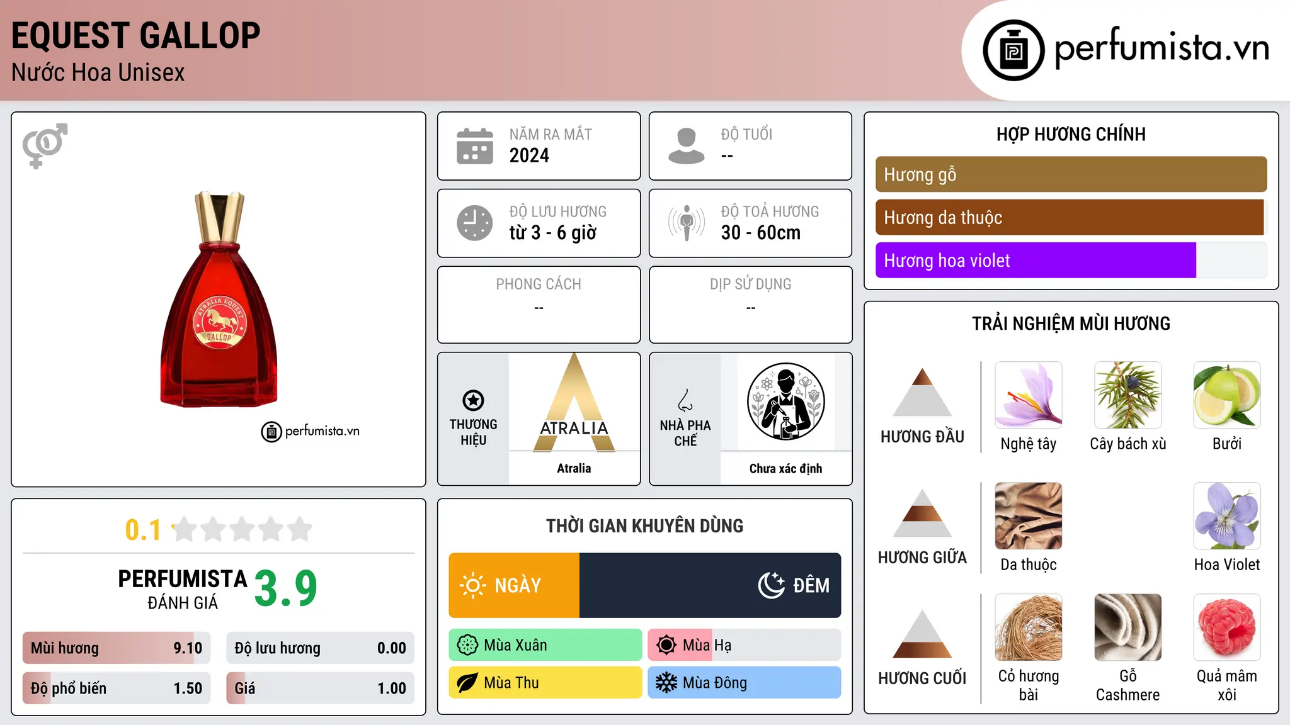Image resolution: width=1290 pixels, height=725 pixels.
Task: Click the 30 - 60cm sillage value
Action: pyautogui.click(x=761, y=233)
